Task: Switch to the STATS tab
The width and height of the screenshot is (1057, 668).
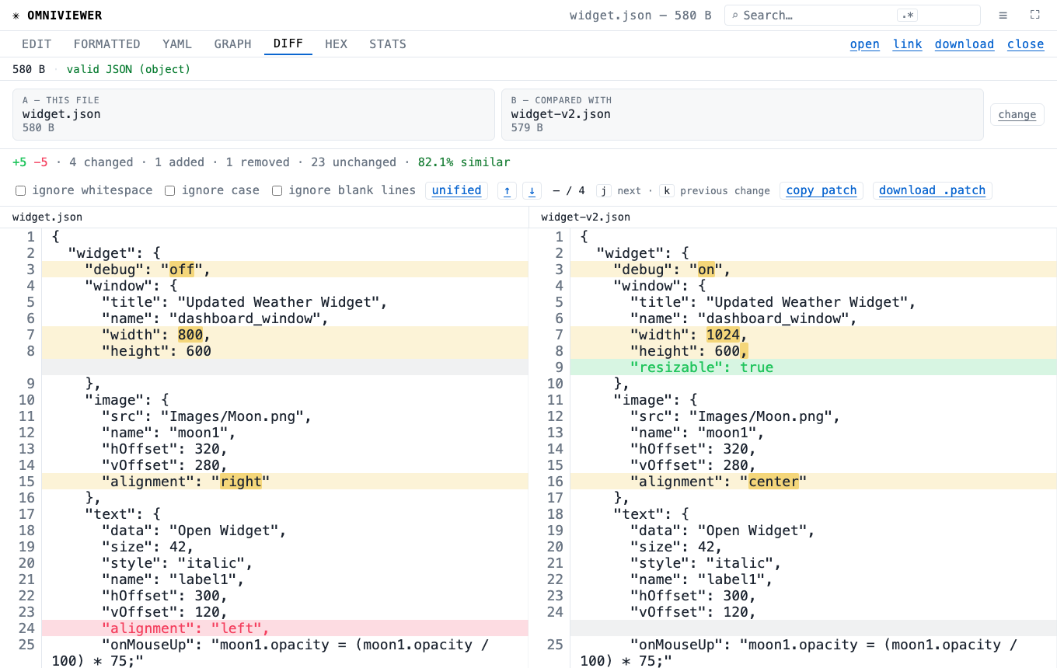Action: [388, 44]
